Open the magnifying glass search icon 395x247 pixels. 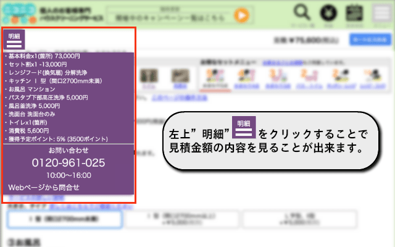(x=302, y=12)
